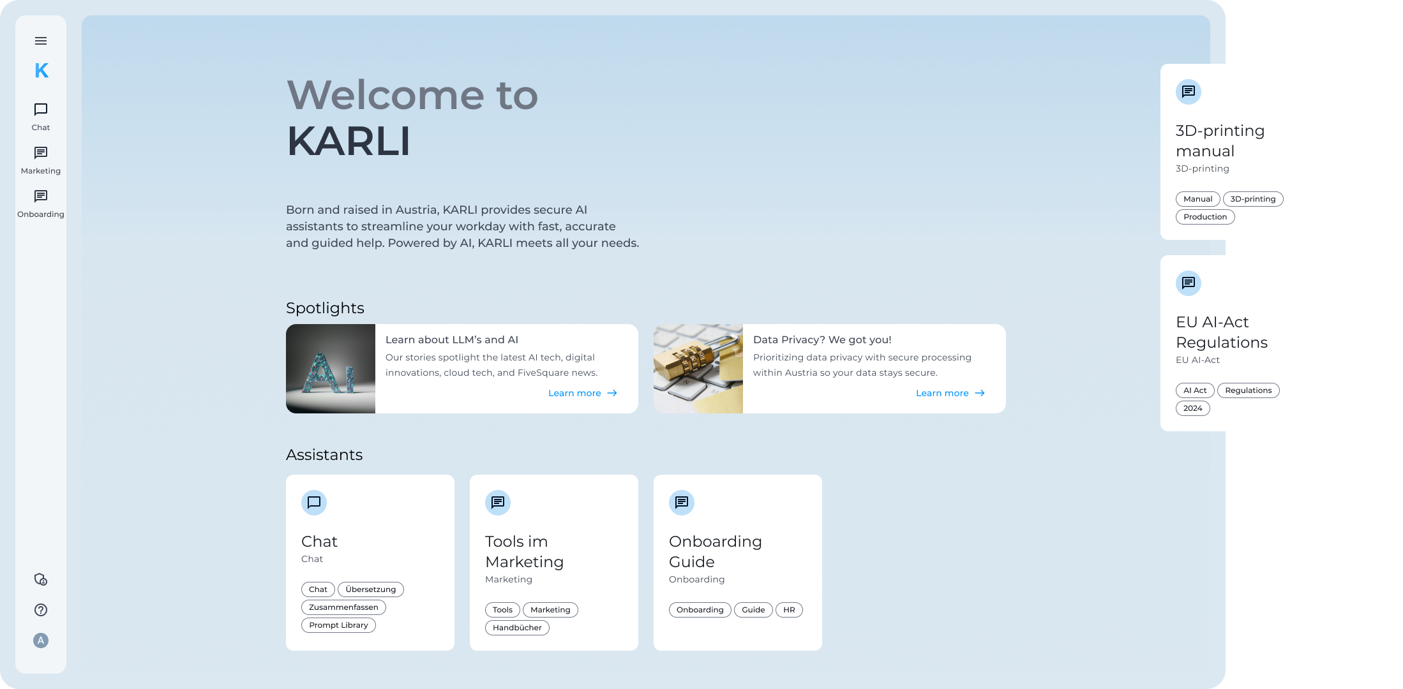Click the Chat assistant card
The width and height of the screenshot is (1403, 689).
click(x=370, y=564)
